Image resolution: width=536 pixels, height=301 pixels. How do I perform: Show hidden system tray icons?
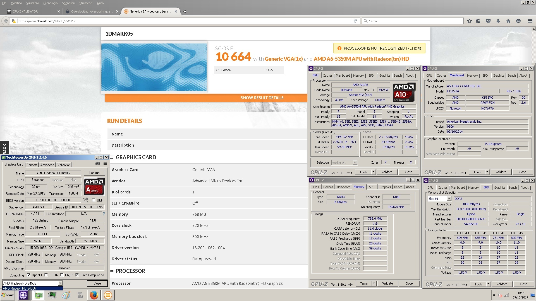click(x=494, y=295)
